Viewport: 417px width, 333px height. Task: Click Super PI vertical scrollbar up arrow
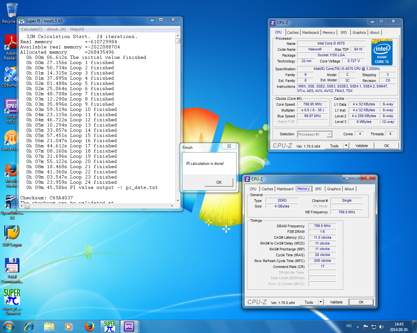pyautogui.click(x=178, y=35)
